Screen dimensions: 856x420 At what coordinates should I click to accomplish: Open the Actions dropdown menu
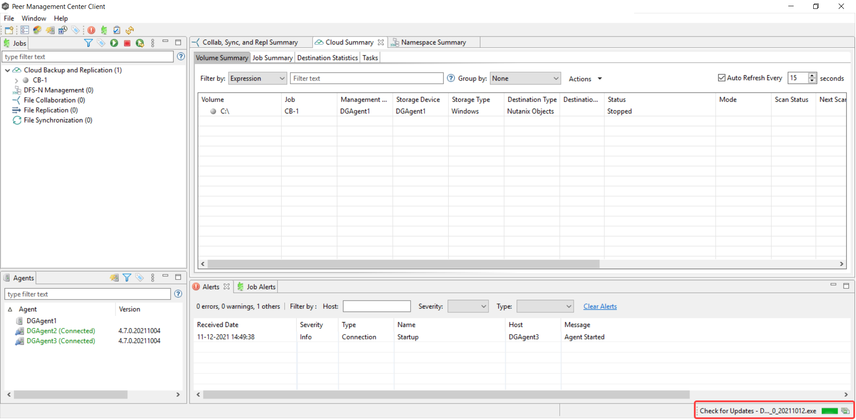[585, 79]
